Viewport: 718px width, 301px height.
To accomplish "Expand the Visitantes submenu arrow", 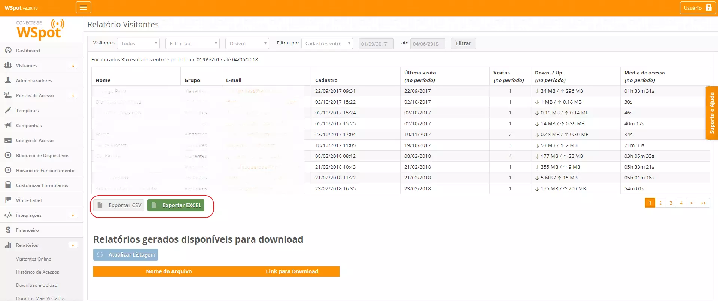I will point(73,65).
